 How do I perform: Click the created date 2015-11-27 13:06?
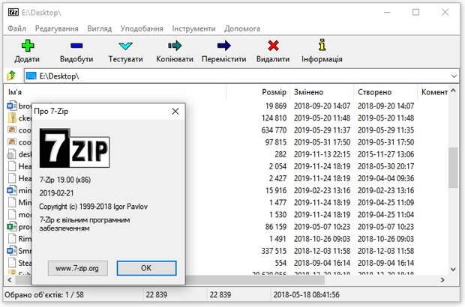click(x=385, y=154)
